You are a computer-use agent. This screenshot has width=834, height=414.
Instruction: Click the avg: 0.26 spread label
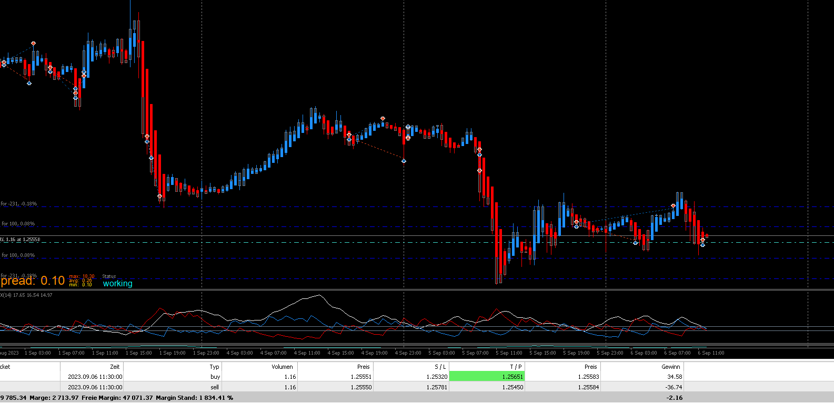pos(81,281)
